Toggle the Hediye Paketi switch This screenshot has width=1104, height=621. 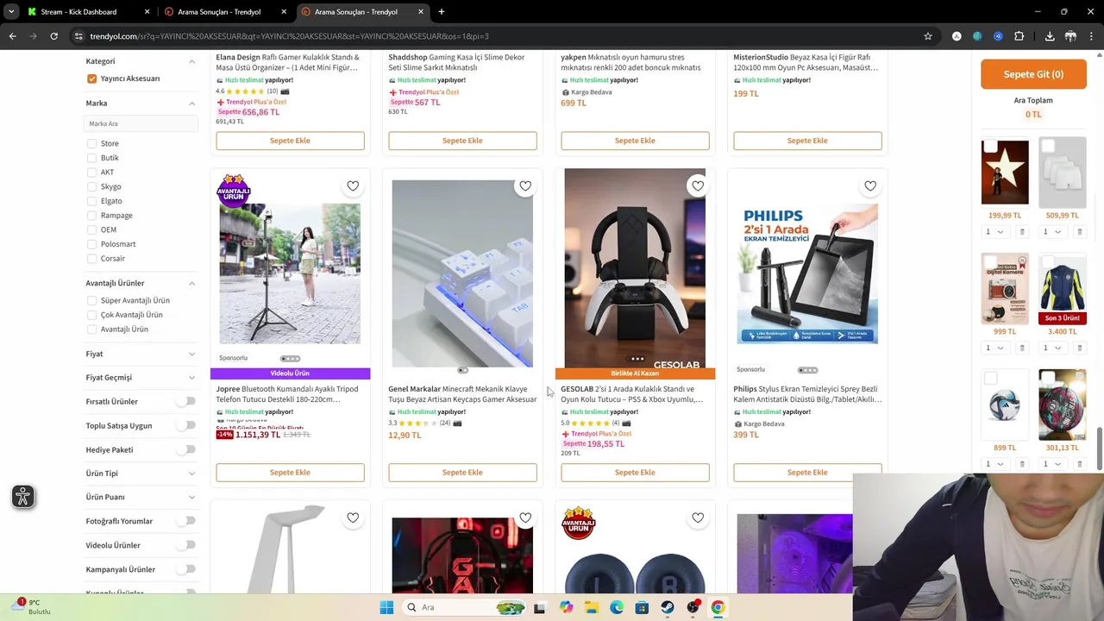tap(185, 449)
